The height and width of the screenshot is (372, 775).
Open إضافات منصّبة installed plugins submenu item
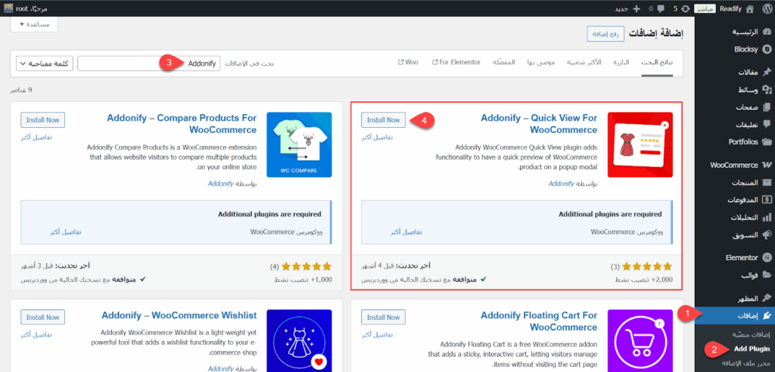pyautogui.click(x=750, y=334)
